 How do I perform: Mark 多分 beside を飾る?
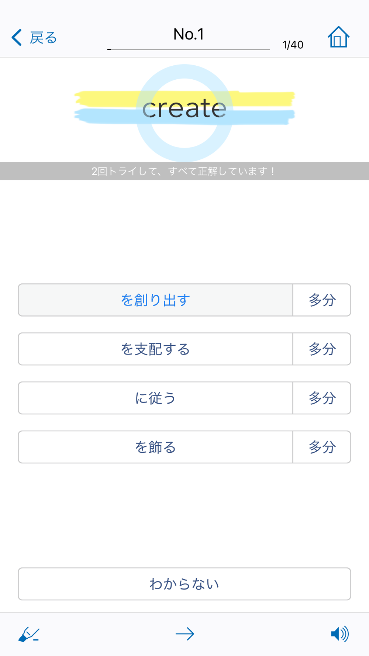322,447
